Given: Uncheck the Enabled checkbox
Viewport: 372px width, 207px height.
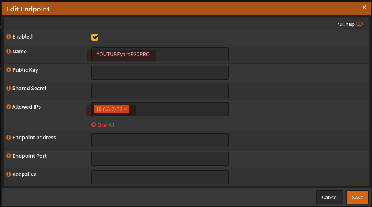Looking at the screenshot, I should click(x=95, y=37).
